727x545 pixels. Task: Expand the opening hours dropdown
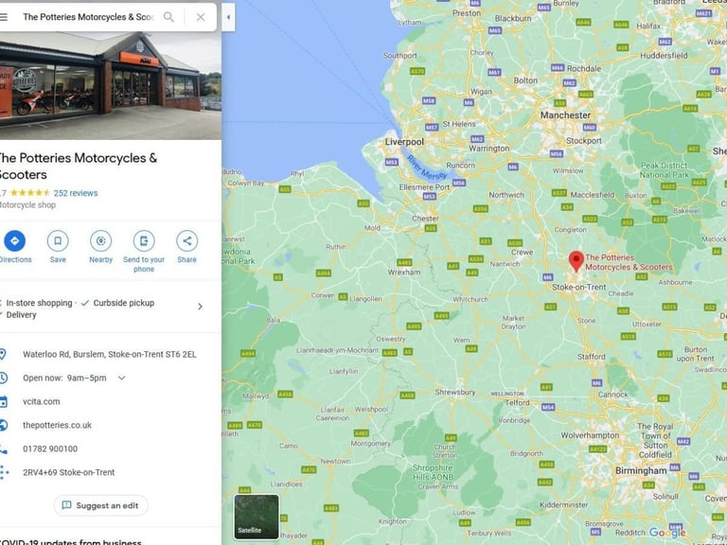pos(121,378)
